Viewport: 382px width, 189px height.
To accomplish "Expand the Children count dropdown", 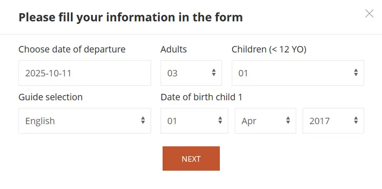I will pyautogui.click(x=297, y=73).
